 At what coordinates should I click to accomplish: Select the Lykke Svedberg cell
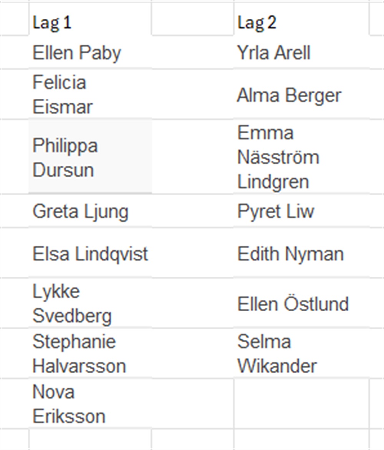(90, 303)
